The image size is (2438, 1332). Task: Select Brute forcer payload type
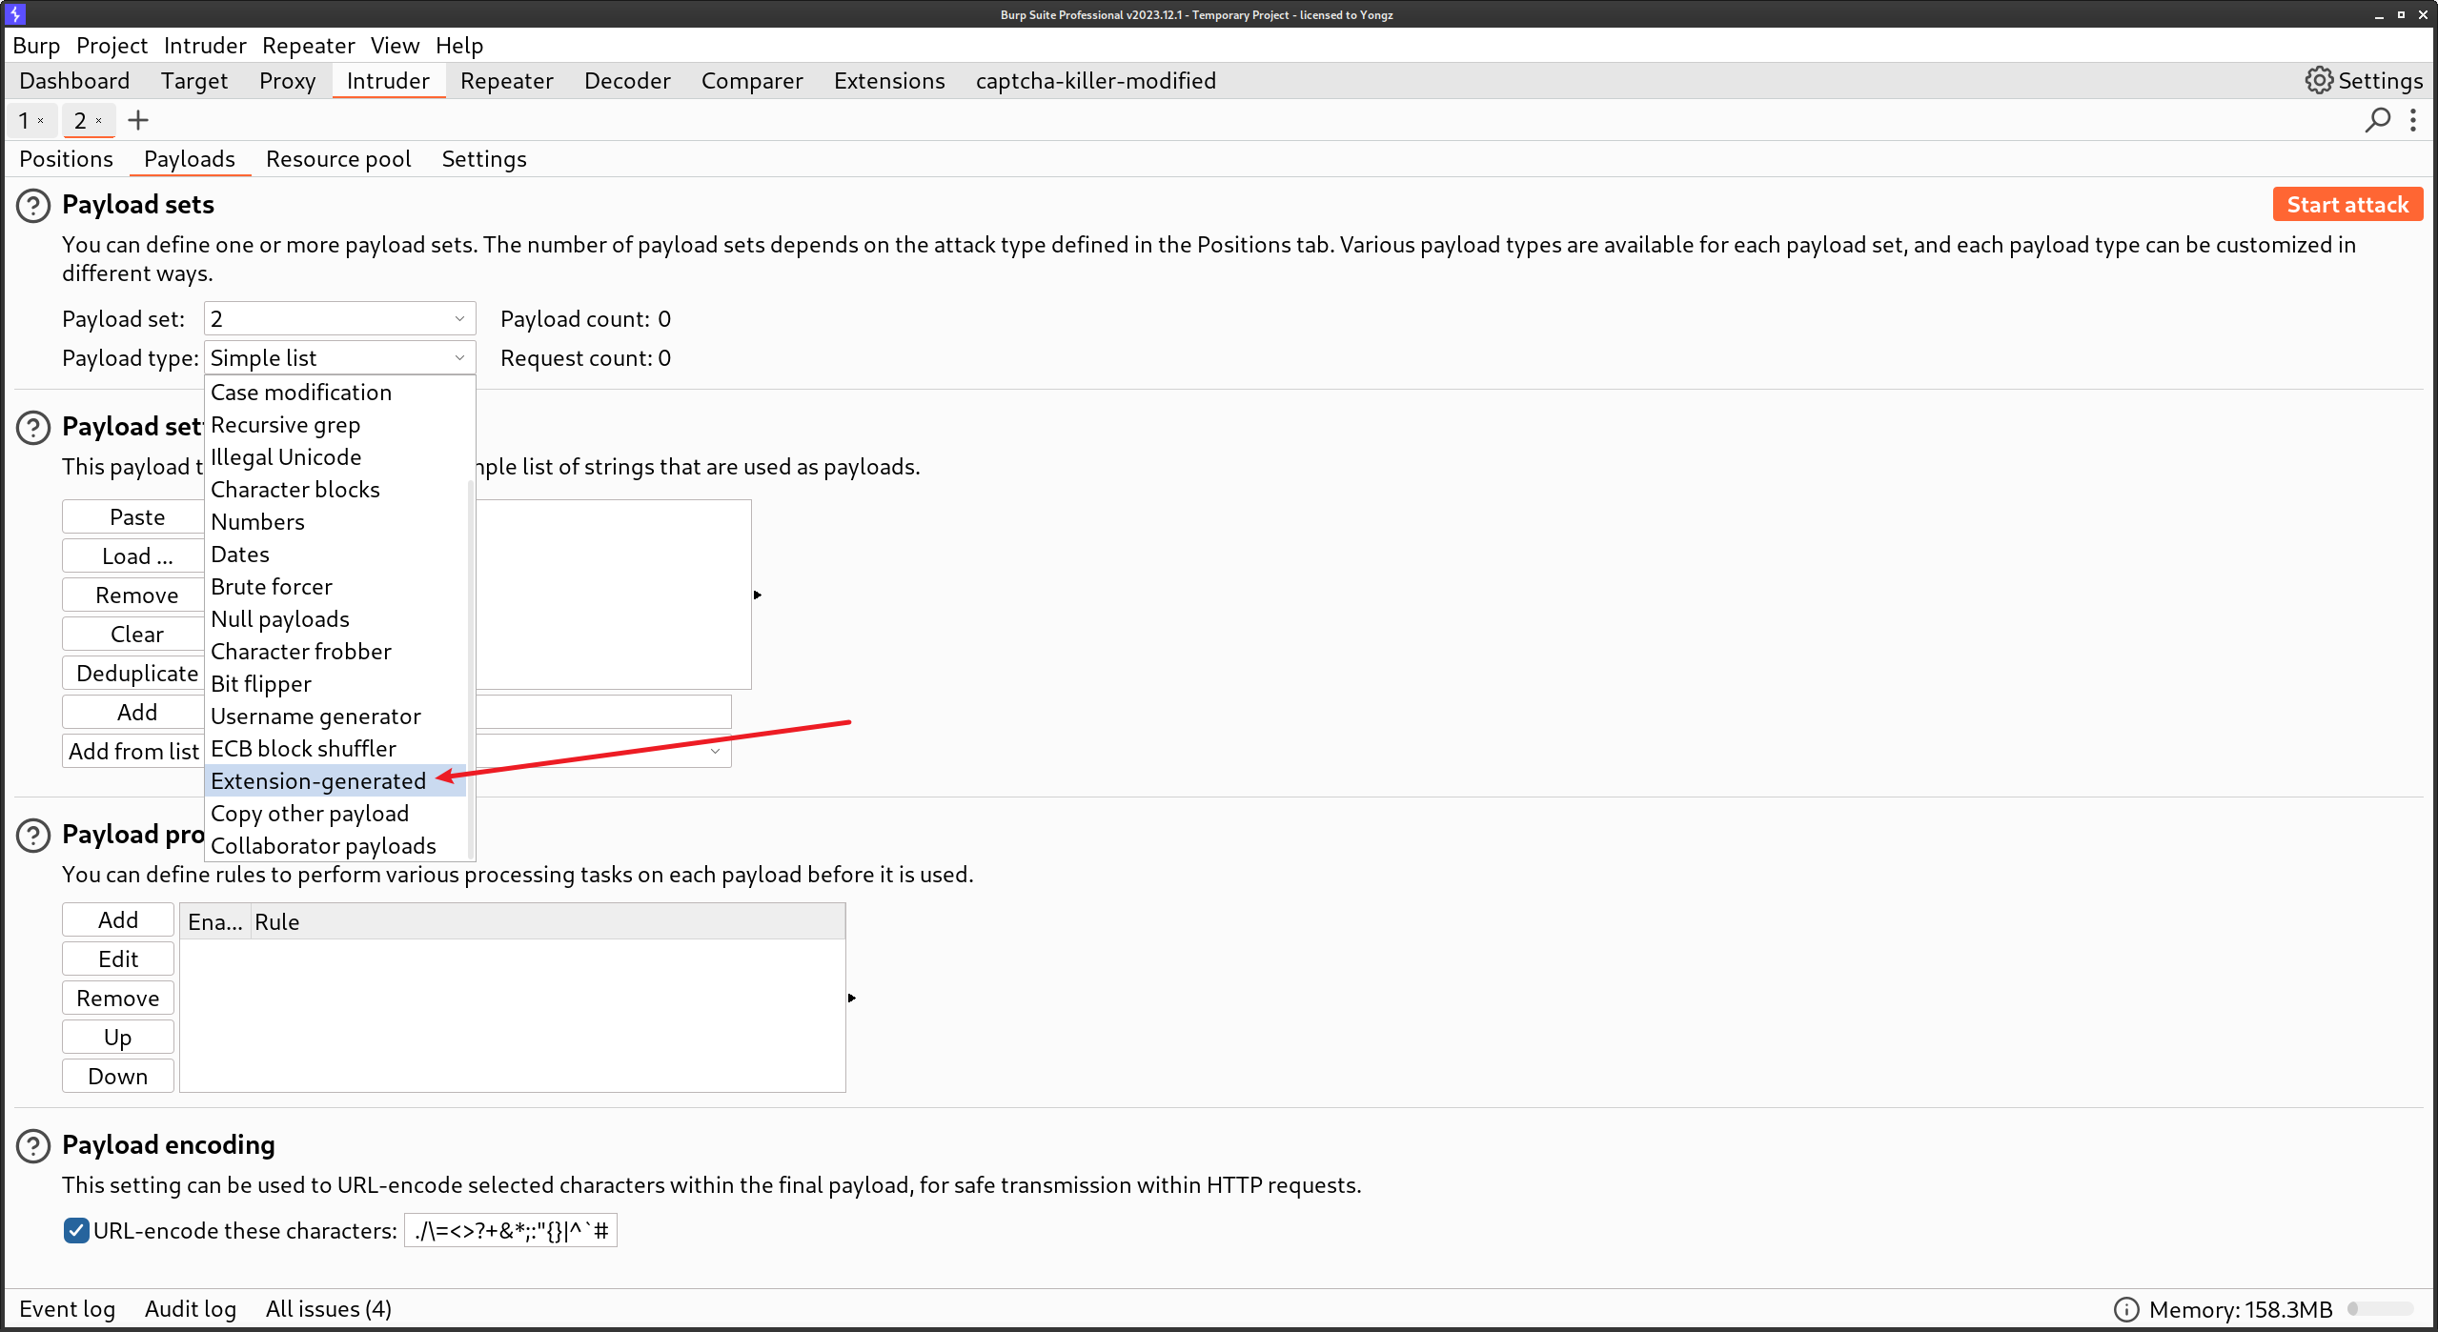[x=335, y=587]
